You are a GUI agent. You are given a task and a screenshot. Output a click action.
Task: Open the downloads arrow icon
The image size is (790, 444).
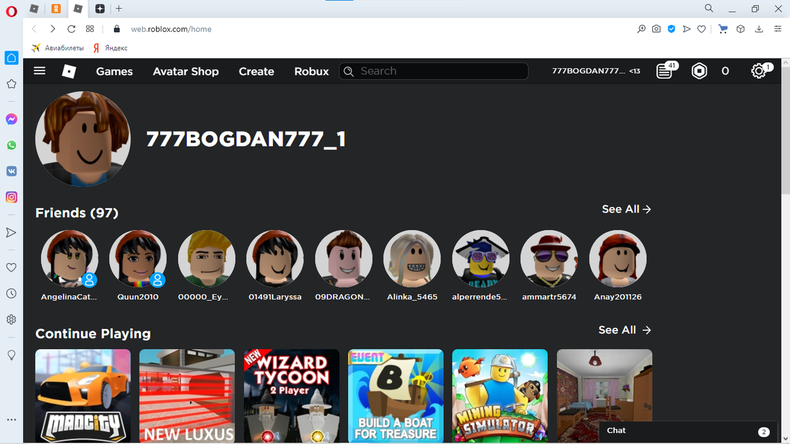[759, 29]
